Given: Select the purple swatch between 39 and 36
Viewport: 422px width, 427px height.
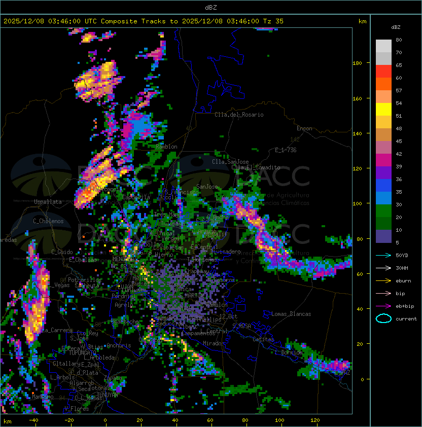Looking at the screenshot, I should 383,173.
